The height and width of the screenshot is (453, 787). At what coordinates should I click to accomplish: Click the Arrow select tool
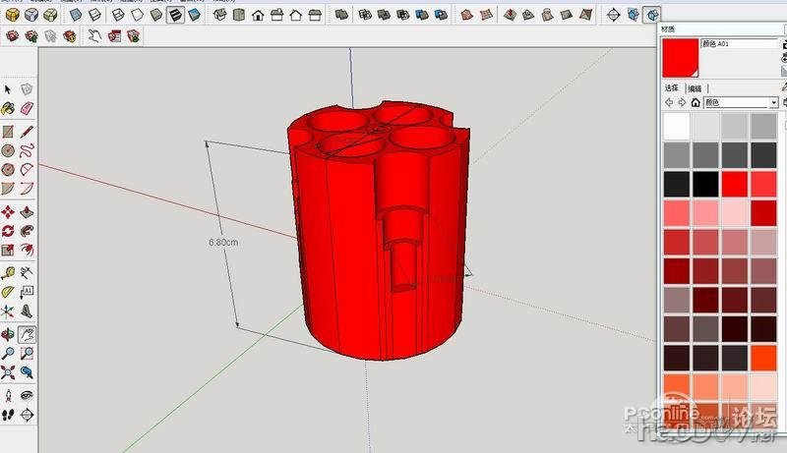pyautogui.click(x=8, y=89)
